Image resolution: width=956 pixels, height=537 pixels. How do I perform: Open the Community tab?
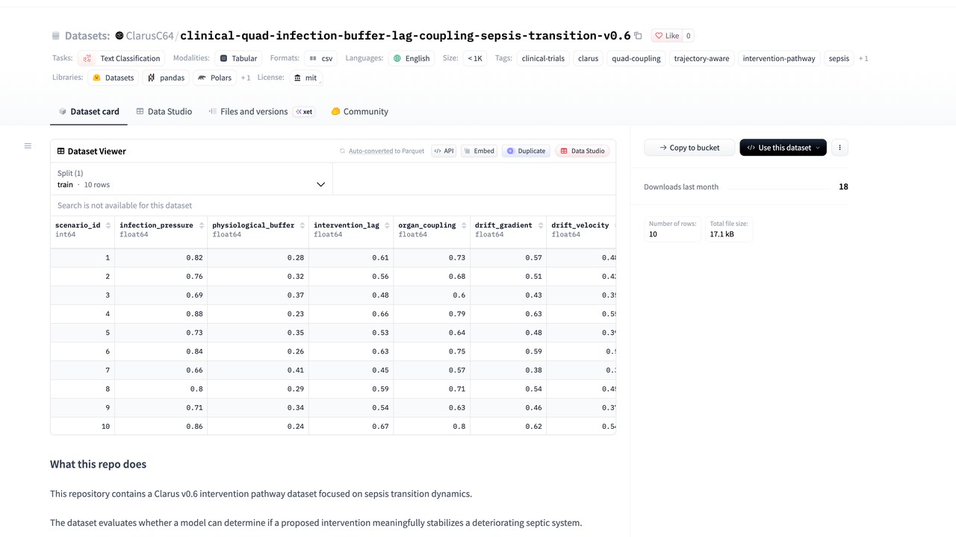(x=359, y=112)
